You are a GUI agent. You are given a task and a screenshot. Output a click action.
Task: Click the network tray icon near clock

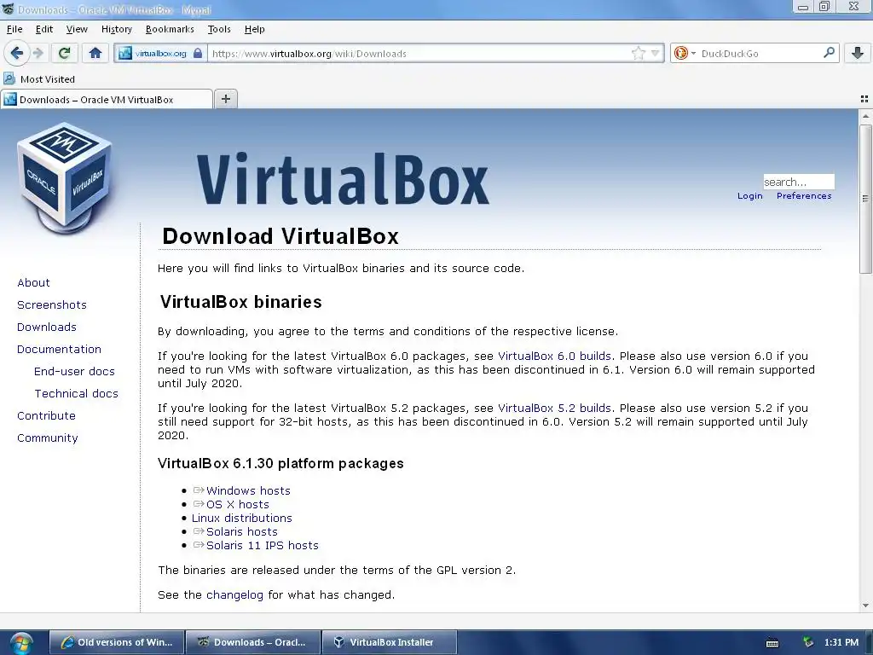808,642
